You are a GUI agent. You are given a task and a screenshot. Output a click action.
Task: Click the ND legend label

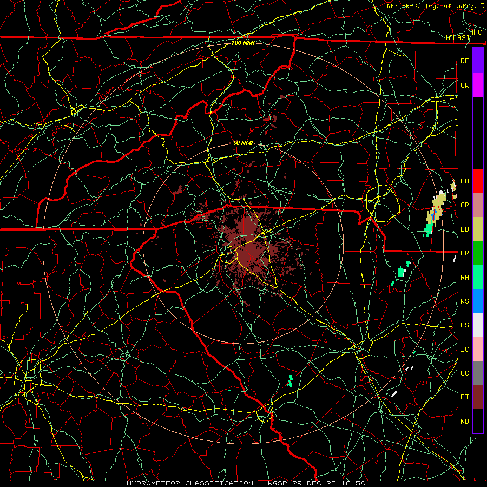(x=464, y=422)
